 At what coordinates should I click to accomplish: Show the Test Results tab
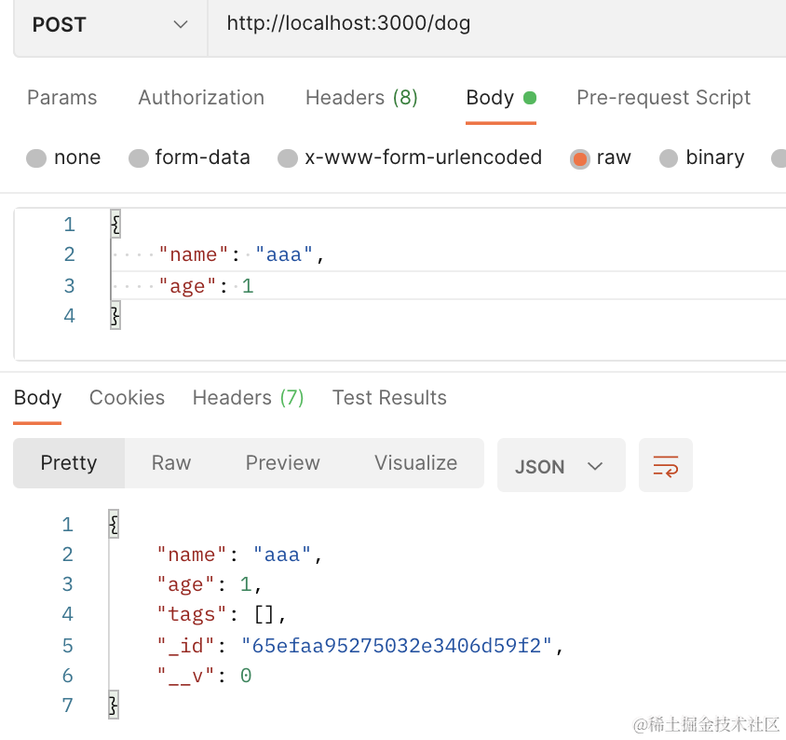(389, 398)
